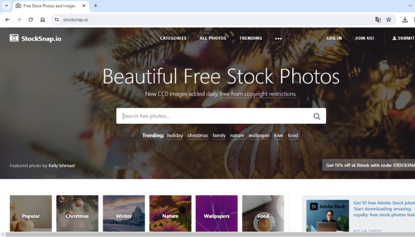Viewport: 415px width, 237px height.
Task: Go to browser home page icon
Action: point(42,20)
